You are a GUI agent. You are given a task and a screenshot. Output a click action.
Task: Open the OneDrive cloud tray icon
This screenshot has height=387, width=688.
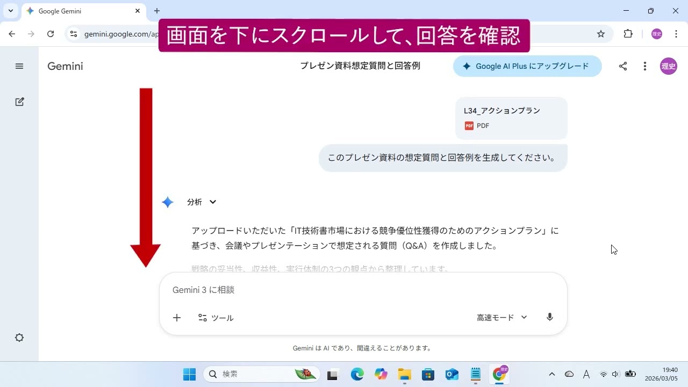pyautogui.click(x=569, y=374)
